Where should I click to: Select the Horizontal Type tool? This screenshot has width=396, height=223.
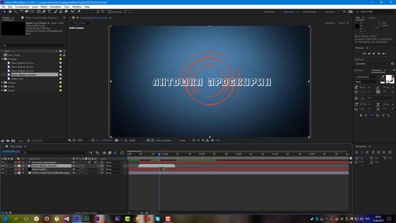pos(49,12)
